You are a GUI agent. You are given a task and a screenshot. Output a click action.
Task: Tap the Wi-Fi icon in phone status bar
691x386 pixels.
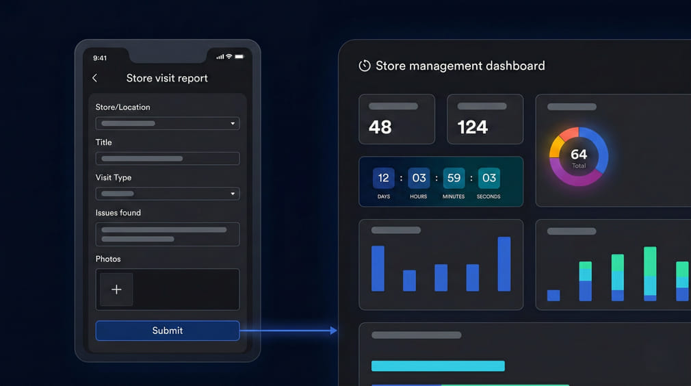point(229,56)
